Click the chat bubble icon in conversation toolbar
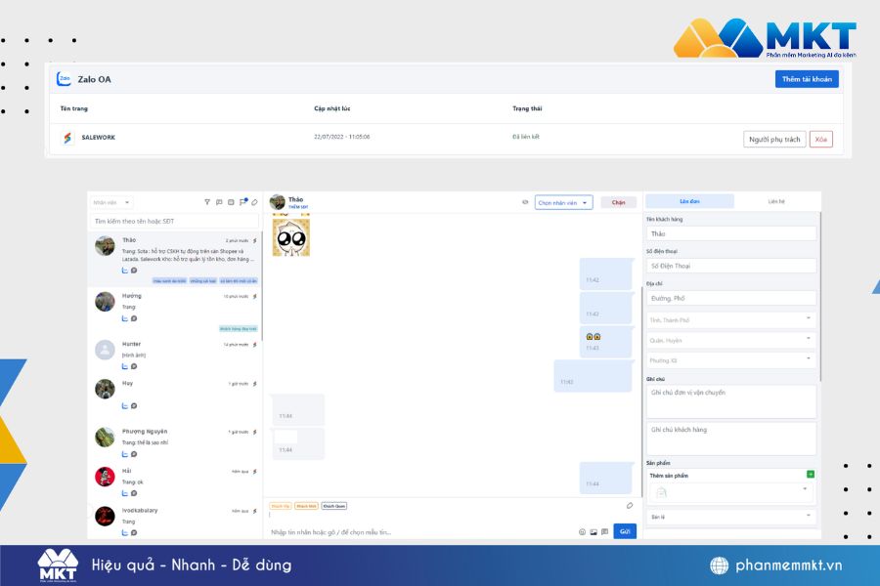The width and height of the screenshot is (880, 586). 219,202
